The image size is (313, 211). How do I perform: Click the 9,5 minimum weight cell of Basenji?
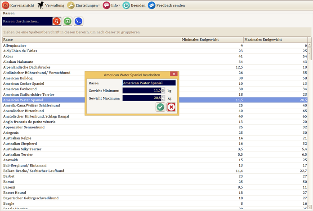pos(212,187)
